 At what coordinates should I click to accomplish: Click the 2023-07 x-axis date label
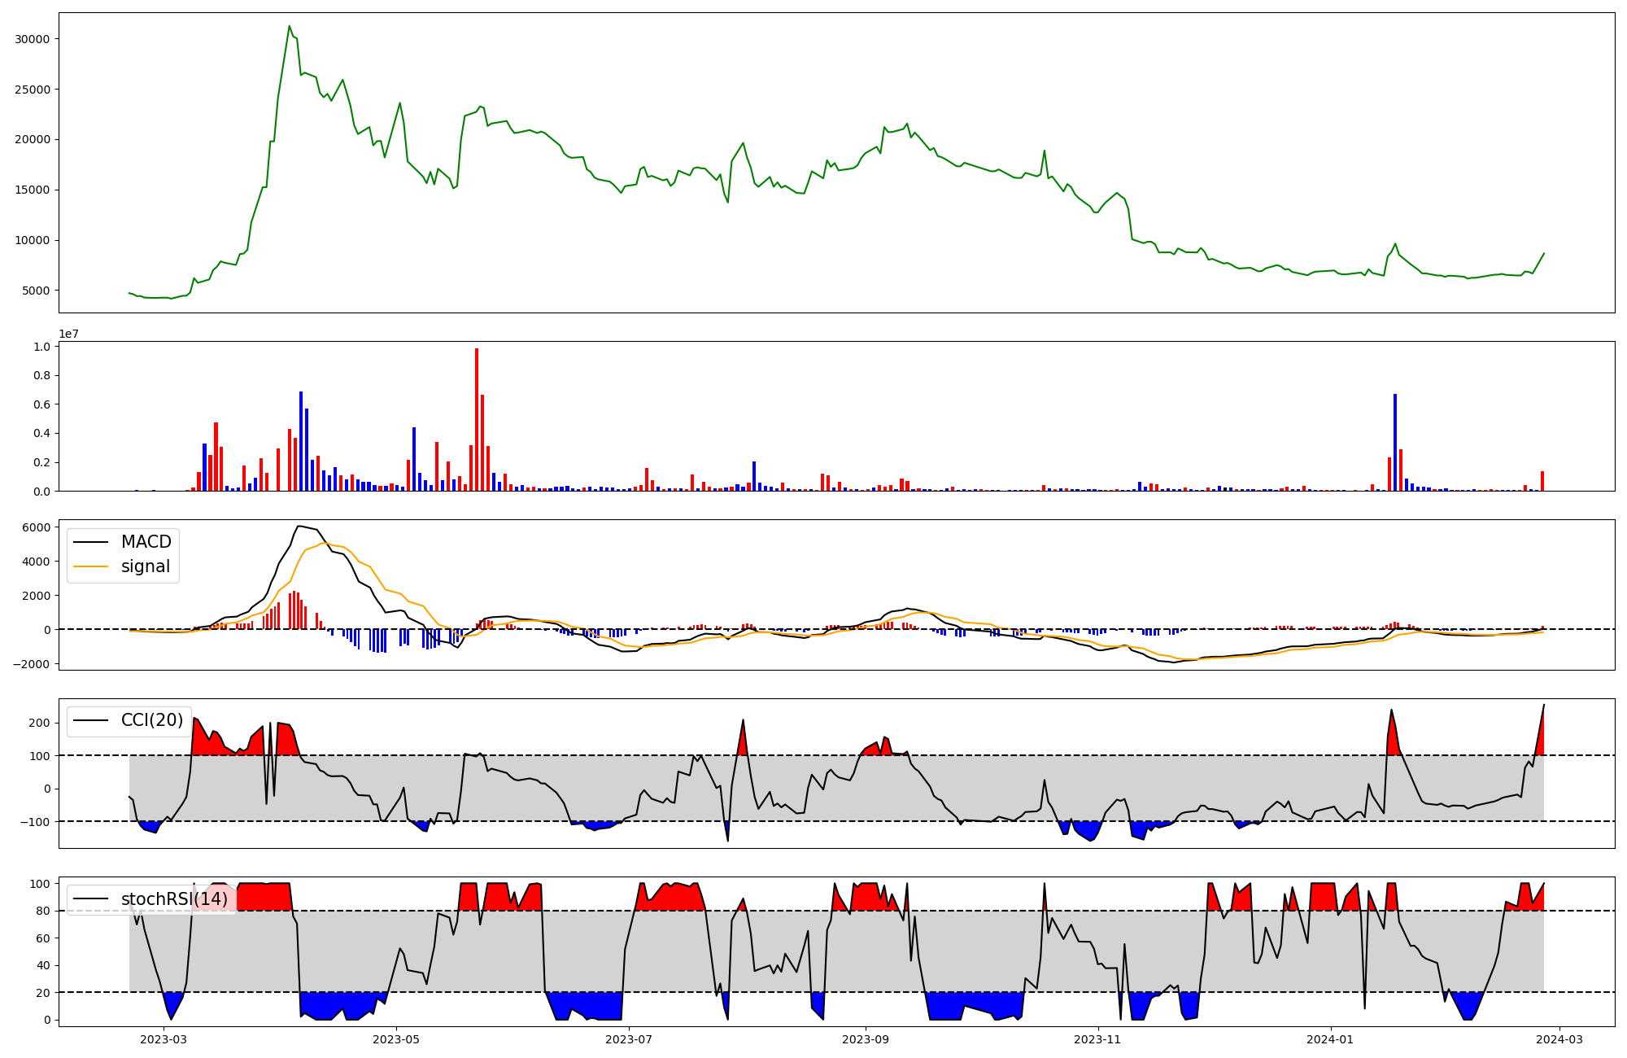point(629,1039)
